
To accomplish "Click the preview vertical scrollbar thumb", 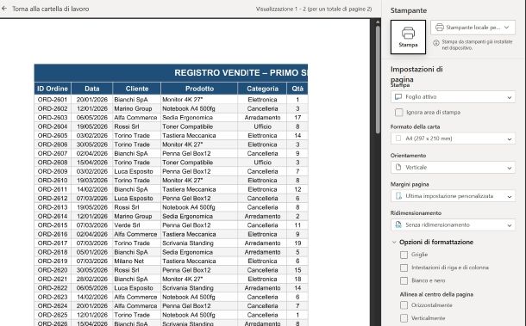I will (378, 80).
